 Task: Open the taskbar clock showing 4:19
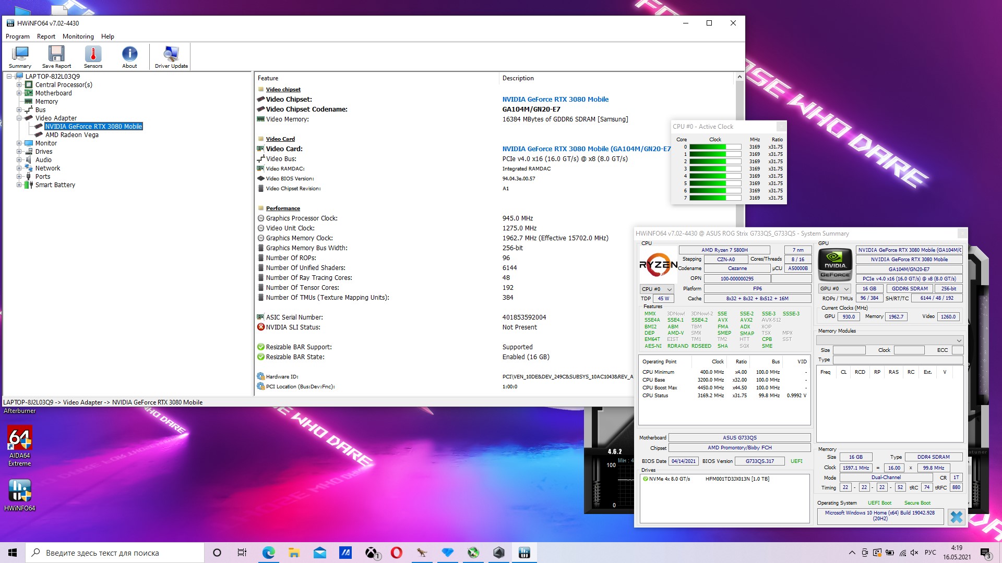957,553
